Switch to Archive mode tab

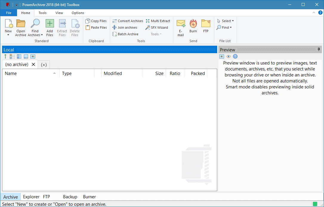pos(10,197)
